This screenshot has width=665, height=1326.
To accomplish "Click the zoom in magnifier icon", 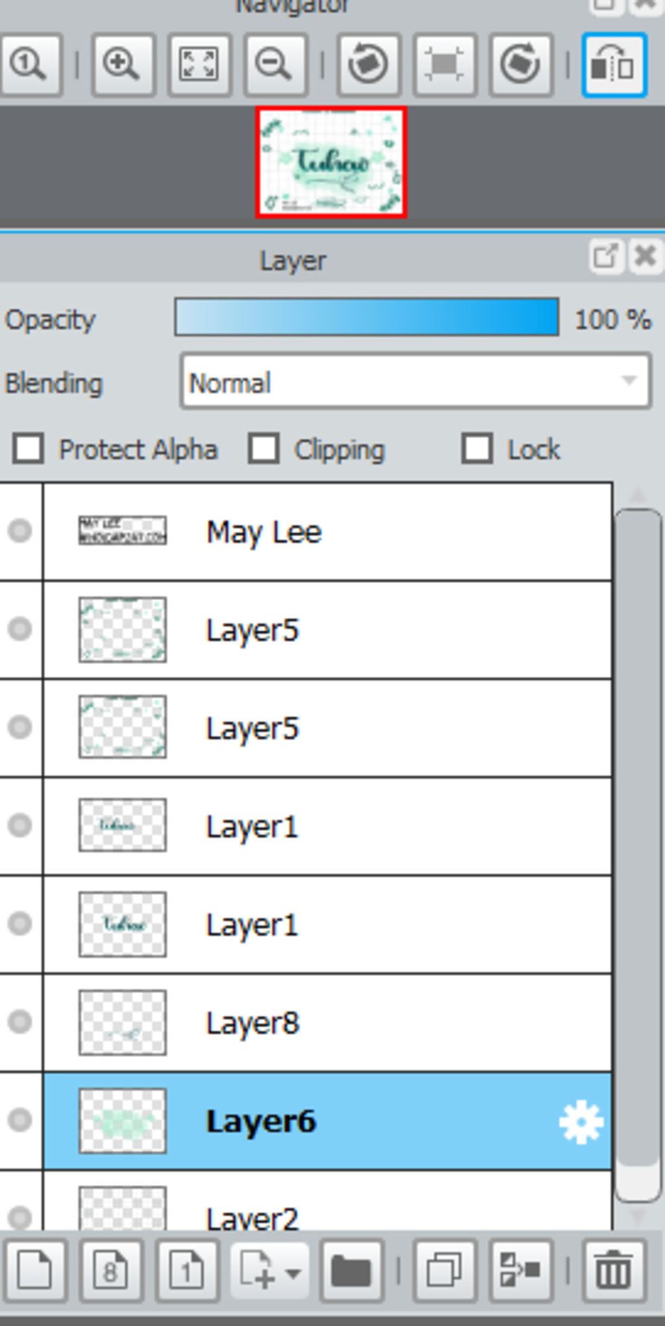I will pos(122,65).
